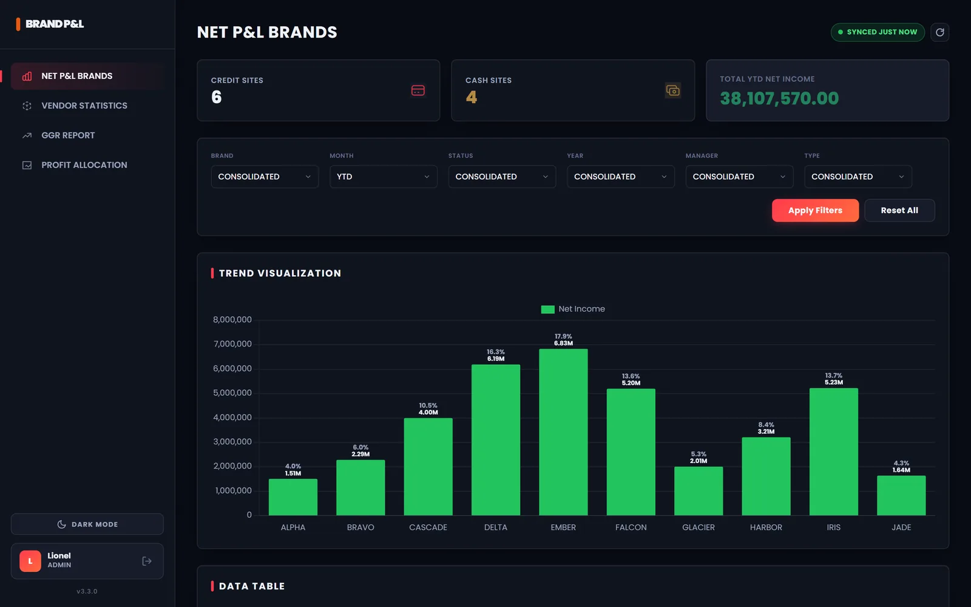The width and height of the screenshot is (971, 607).
Task: Click the DELTA bar in the chart
Action: tap(496, 440)
